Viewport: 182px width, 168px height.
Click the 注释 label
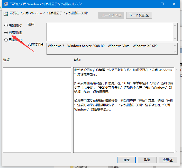[x=31, y=24]
